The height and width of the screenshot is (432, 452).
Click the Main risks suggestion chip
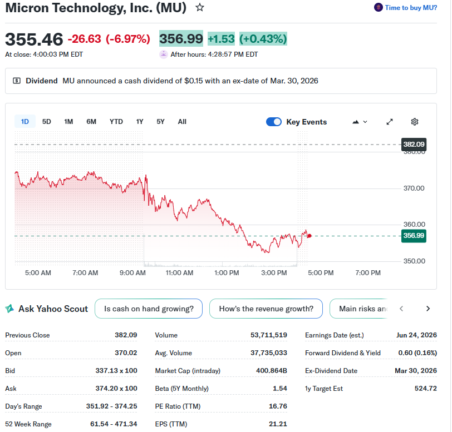click(358, 309)
